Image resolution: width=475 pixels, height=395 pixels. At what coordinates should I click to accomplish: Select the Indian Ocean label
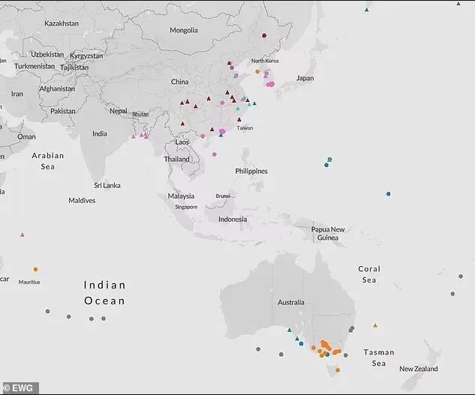[104, 293]
